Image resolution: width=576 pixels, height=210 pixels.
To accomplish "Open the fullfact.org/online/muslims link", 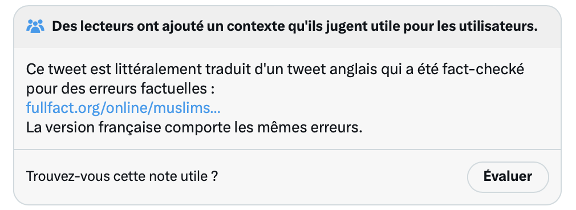I will point(123,108).
